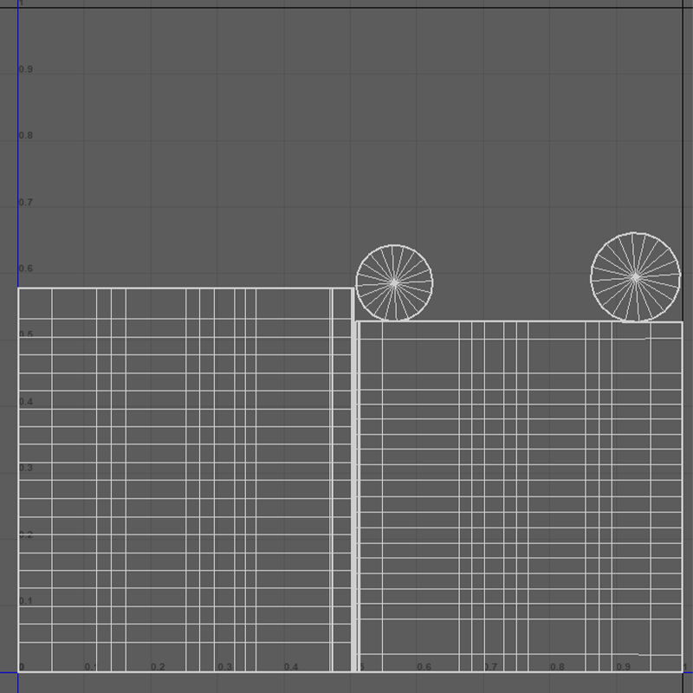Image resolution: width=693 pixels, height=693 pixels.
Task: Click the 0.6 label on the vertical axis
Action: (x=26, y=269)
